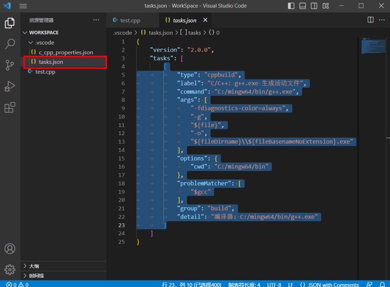This screenshot has width=390, height=287.
Task: Click the "tasks" key on line 3
Action: [x=162, y=58]
